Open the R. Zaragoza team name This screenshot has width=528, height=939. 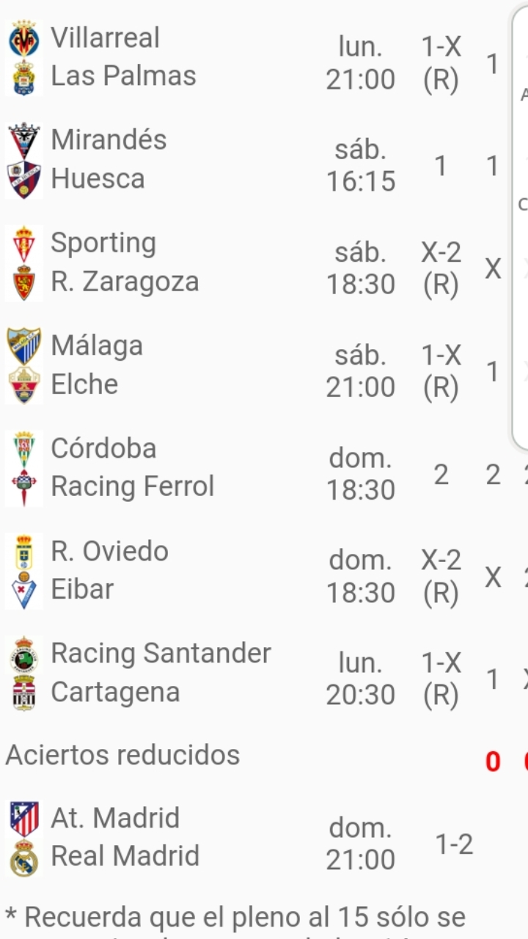pos(125,282)
